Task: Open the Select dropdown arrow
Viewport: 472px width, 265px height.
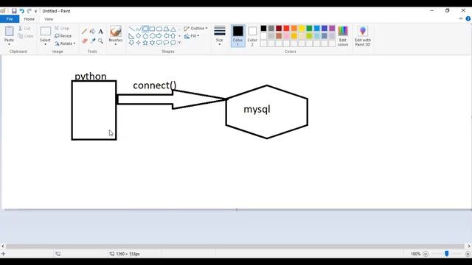Action: pos(45,44)
